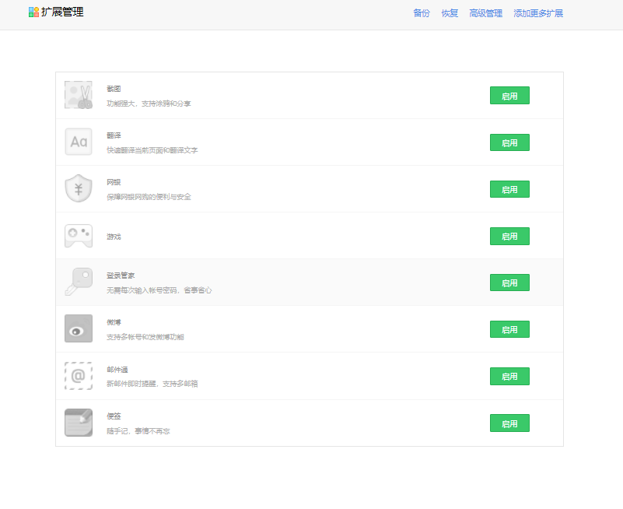Activate the 微博 extension with 启用
Image resolution: width=623 pixels, height=509 pixels.
pyautogui.click(x=509, y=329)
